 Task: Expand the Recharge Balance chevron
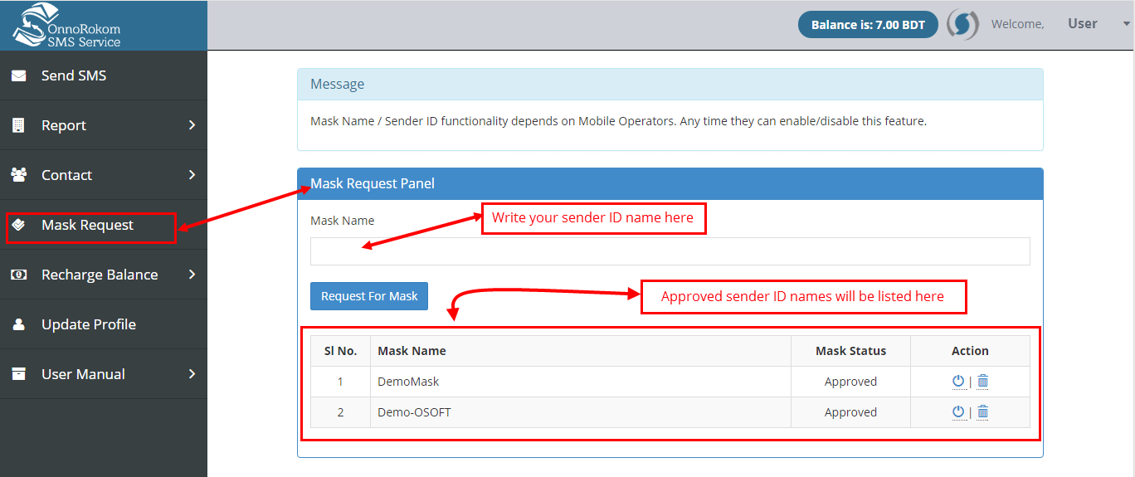click(x=192, y=275)
